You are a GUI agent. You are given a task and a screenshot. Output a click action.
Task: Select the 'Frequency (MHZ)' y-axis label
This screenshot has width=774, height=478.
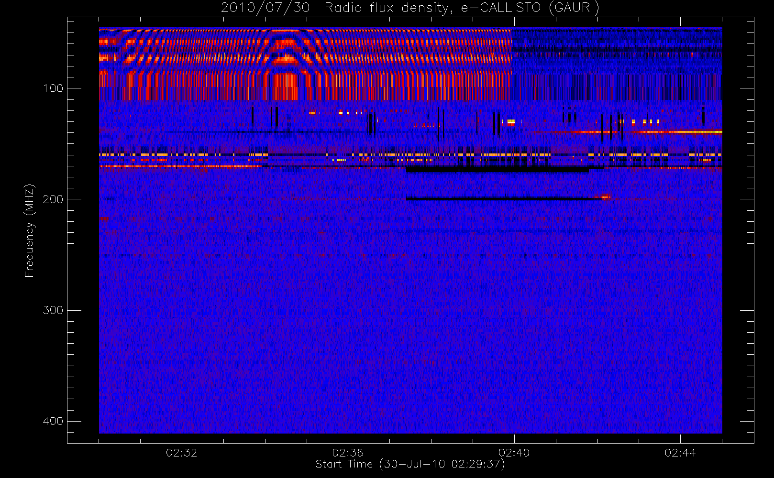click(x=30, y=230)
